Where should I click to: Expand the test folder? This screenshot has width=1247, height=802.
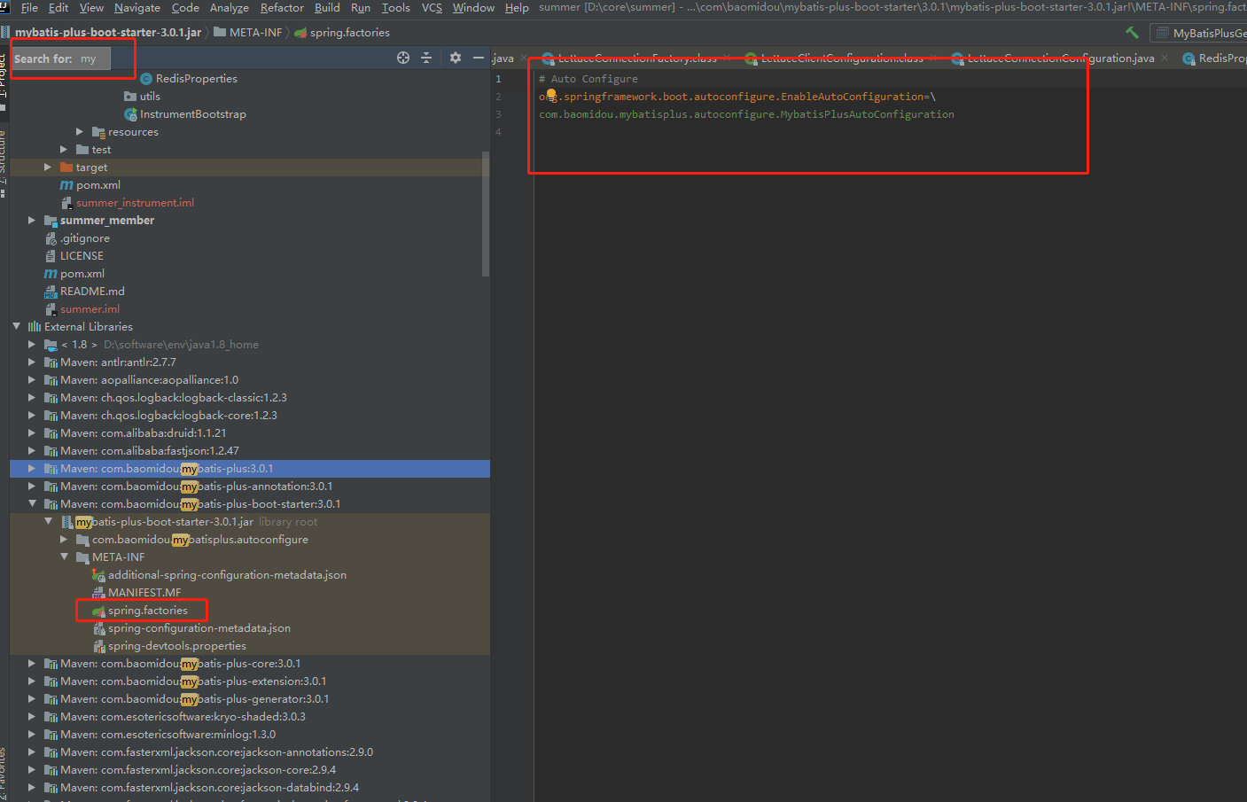pyautogui.click(x=64, y=150)
